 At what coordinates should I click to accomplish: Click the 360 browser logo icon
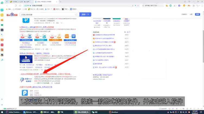(x=2, y=3)
